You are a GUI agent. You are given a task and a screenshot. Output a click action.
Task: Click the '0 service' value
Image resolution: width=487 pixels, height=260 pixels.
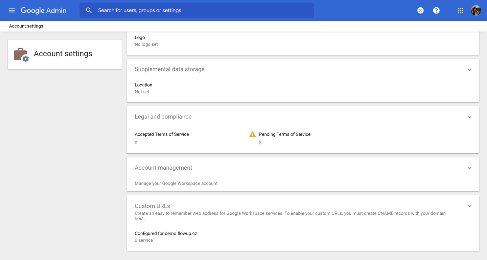click(144, 240)
